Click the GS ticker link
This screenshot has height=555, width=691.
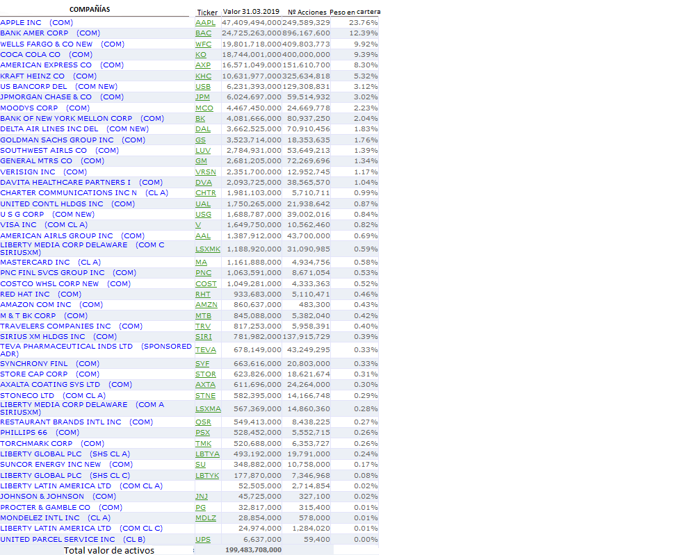(200, 140)
